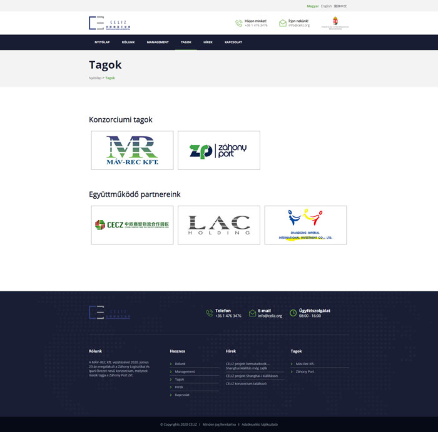Click the Konzorciumi tagok heading
Viewport: 438px width, 432px height.
pos(121,119)
